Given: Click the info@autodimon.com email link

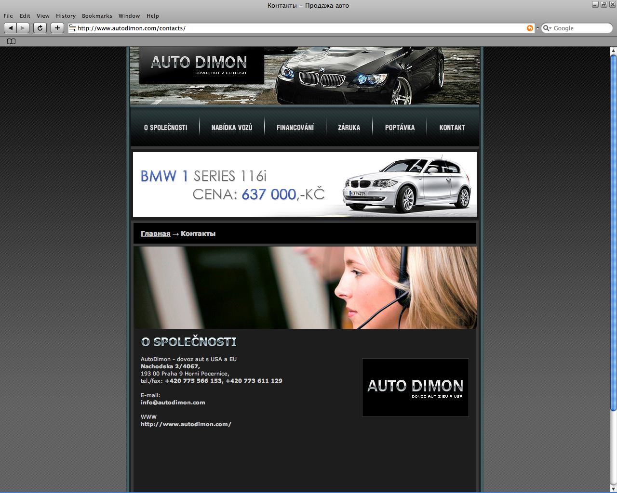Looking at the screenshot, I should tap(173, 402).
